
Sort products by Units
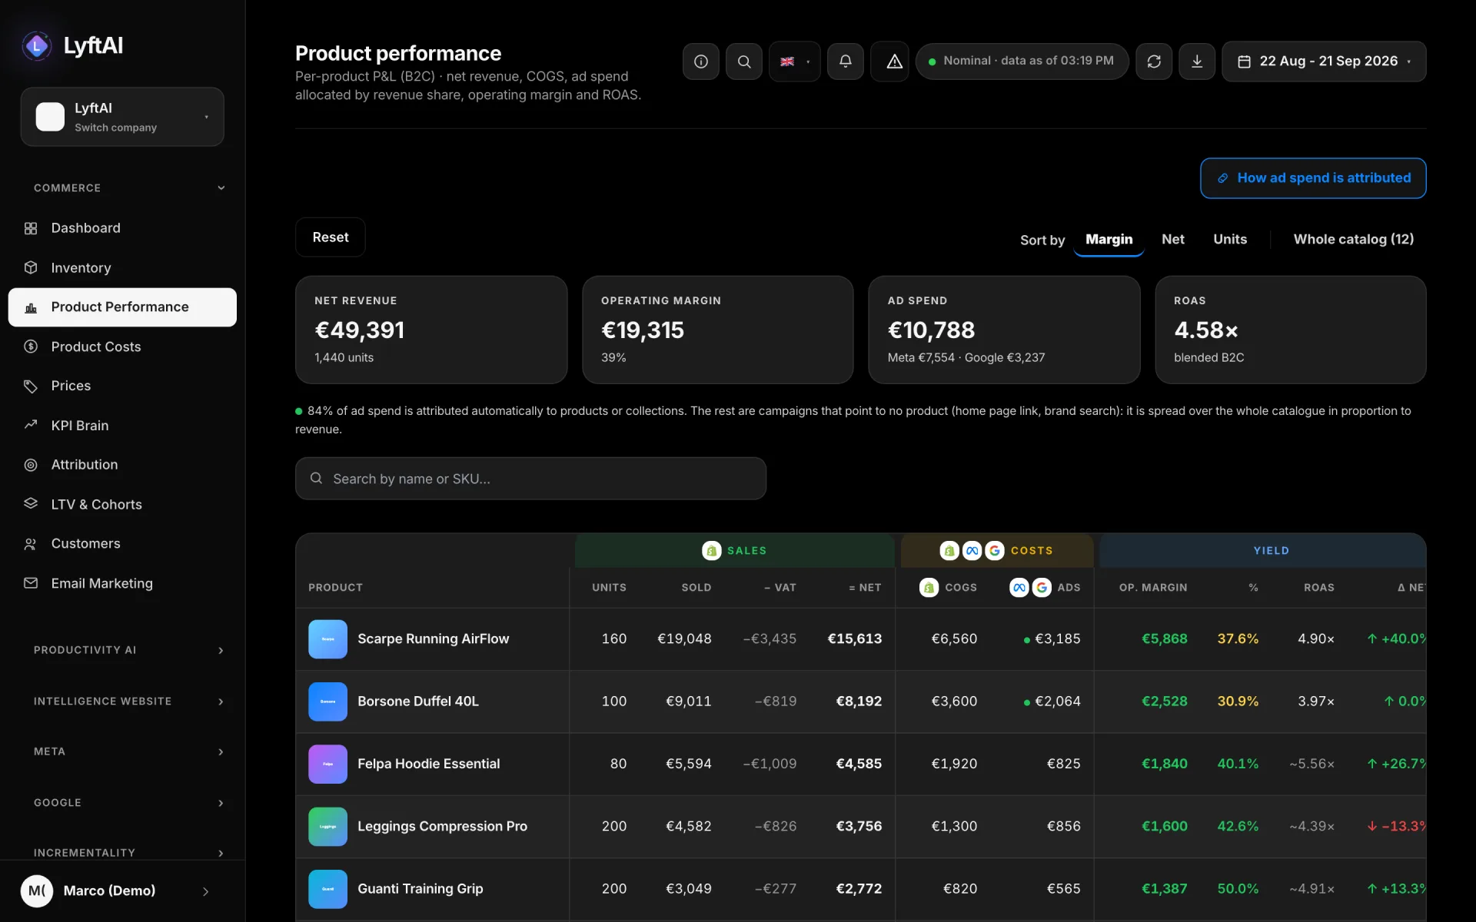1230,240
